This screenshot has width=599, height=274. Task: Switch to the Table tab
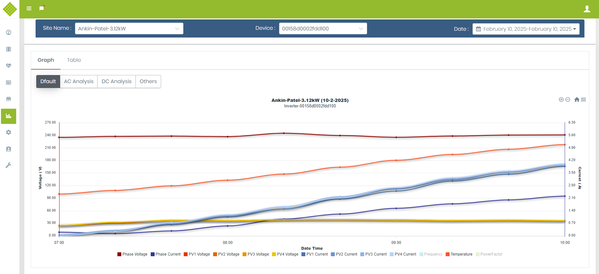tap(74, 60)
